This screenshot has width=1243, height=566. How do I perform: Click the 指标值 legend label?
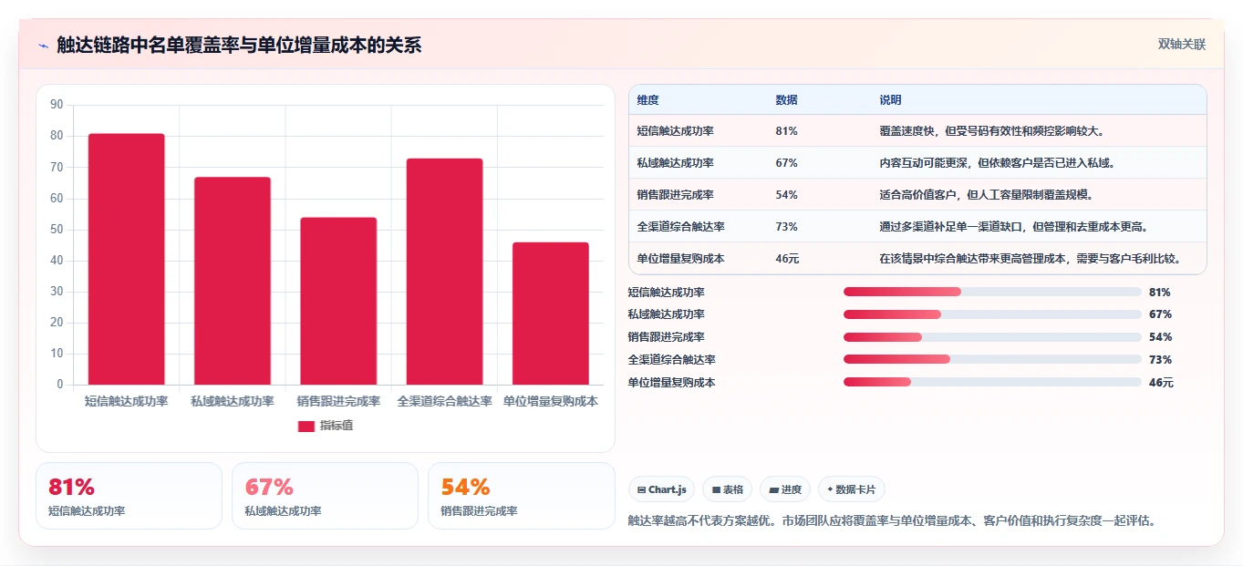click(x=337, y=426)
